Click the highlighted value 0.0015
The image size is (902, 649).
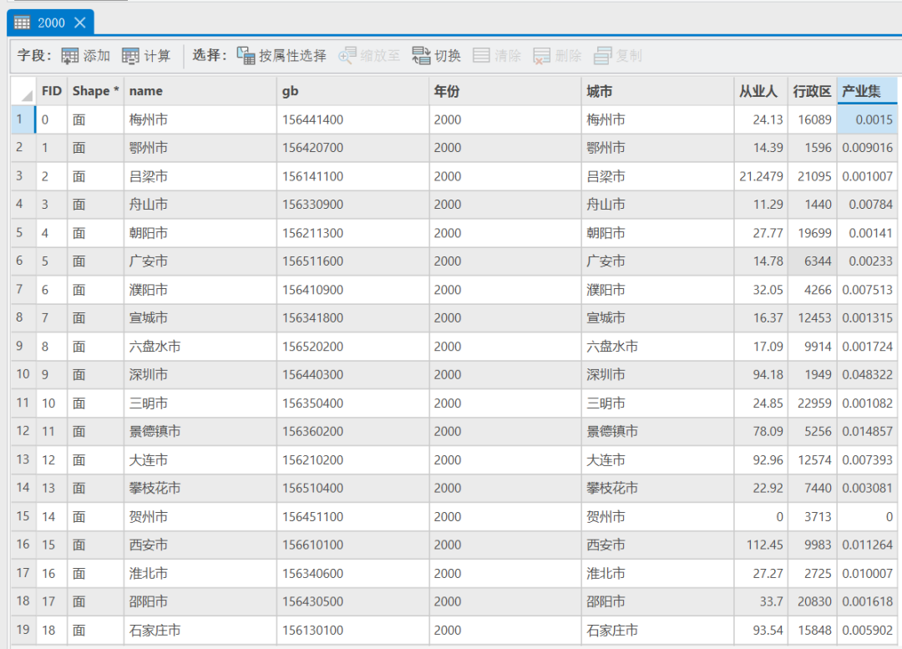pos(867,119)
